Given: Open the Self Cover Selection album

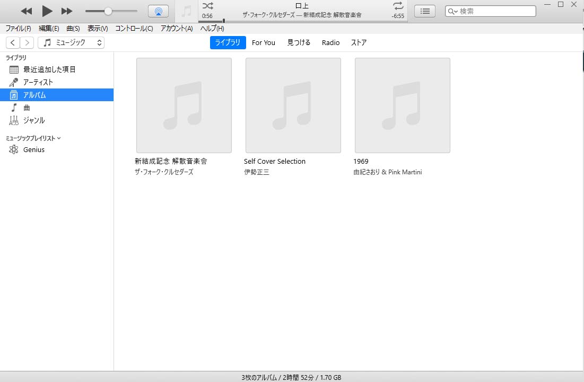Looking at the screenshot, I should [x=293, y=105].
